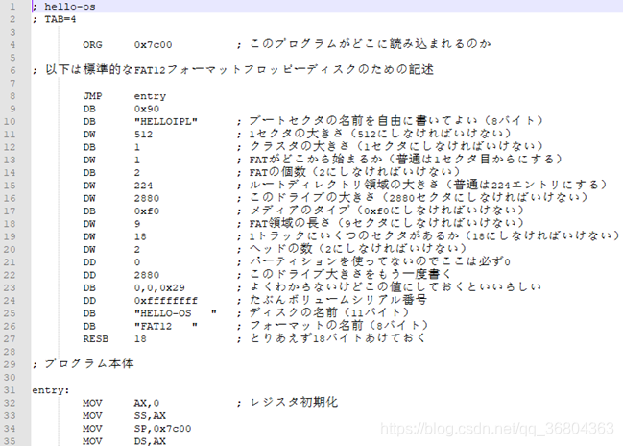
Task: Click line number 10 in the gutter
Action: 10,121
